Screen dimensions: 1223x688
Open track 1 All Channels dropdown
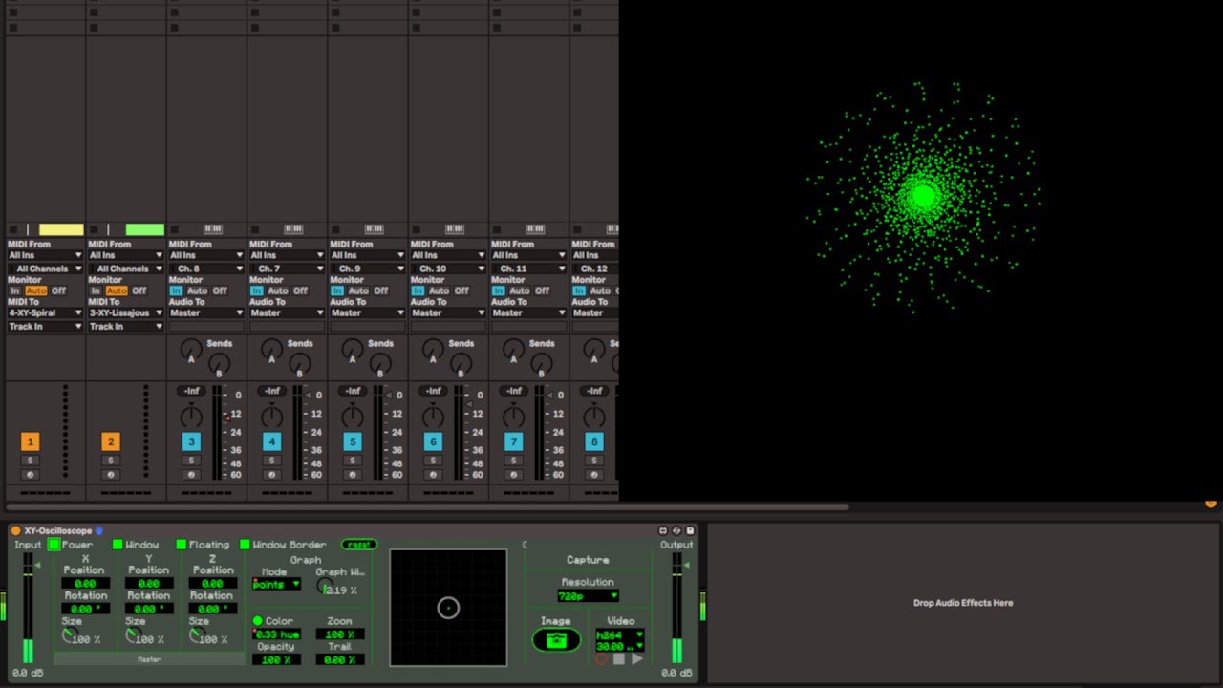tap(45, 269)
